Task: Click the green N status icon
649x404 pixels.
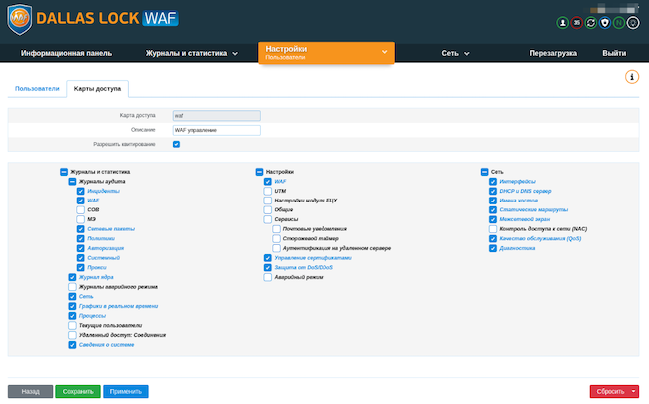Action: (619, 23)
